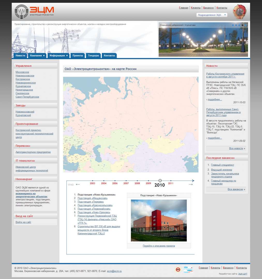This screenshot has height=279, width=262.
Task: Open Подстанция «Красносельская» project link
Action: pos(95,205)
